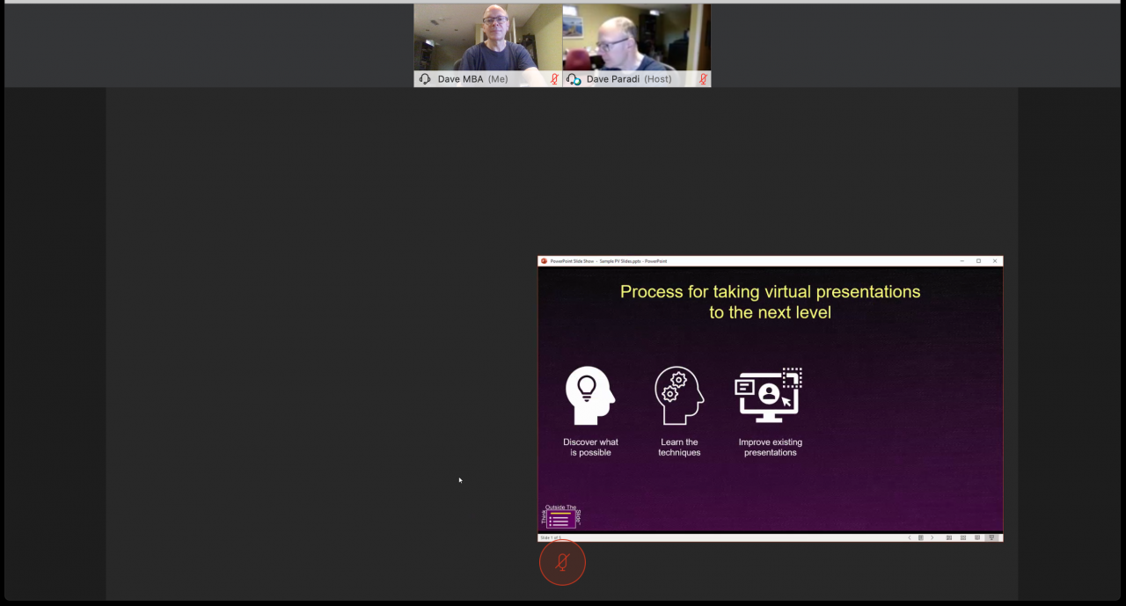Click the headphone icon beside Dave Paradi
1126x606 pixels.
tap(573, 79)
